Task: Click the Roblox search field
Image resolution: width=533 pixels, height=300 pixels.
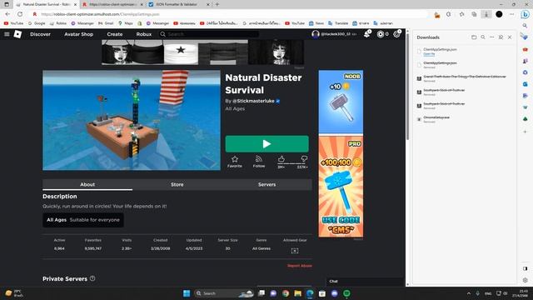Action: [x=209, y=34]
